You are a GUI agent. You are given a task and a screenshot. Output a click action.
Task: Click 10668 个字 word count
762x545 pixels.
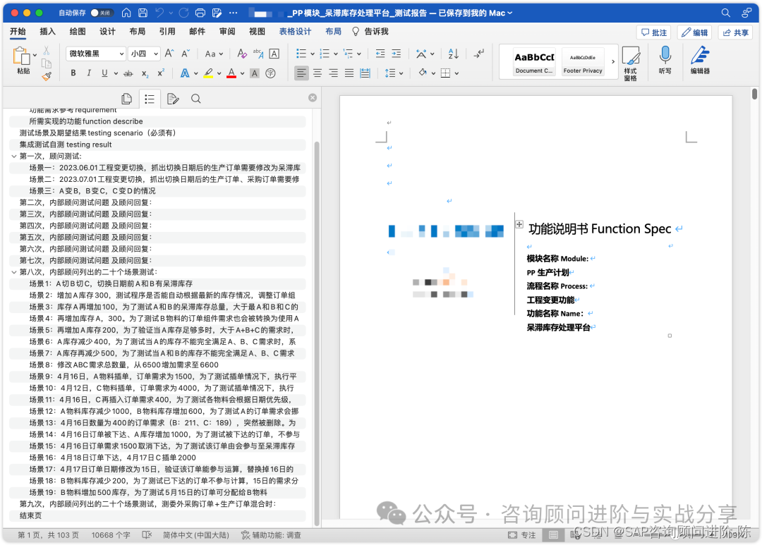[111, 535]
